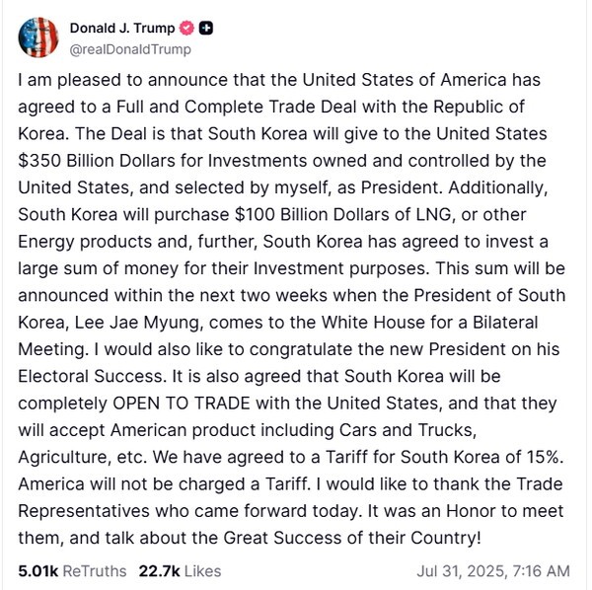
Task: Click the red verified checkmark badge
Action: coord(187,29)
